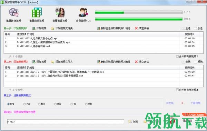Click the 第四步: 设置新视频保存位置 label
This screenshot has width=207, height=131.
(20, 112)
